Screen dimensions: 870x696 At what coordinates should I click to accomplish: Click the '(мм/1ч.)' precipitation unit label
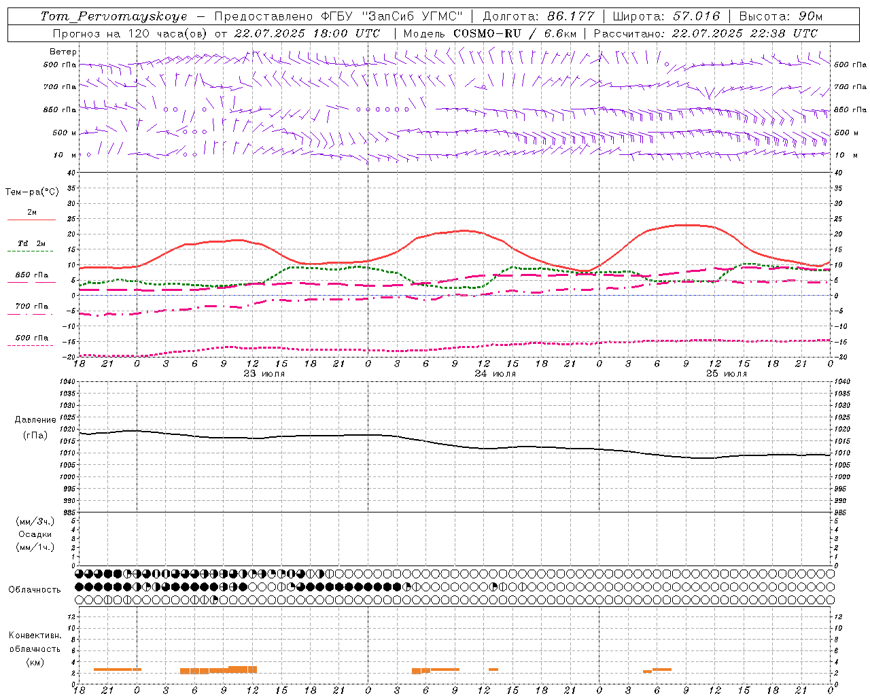35,547
